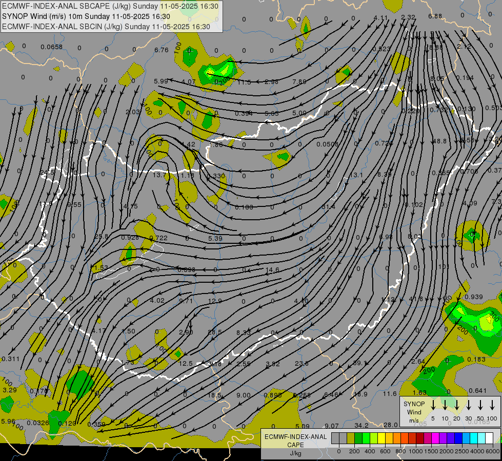Click the 'J/kg' unit in CAPE legend
This screenshot has width=502, height=461.
coord(295,453)
